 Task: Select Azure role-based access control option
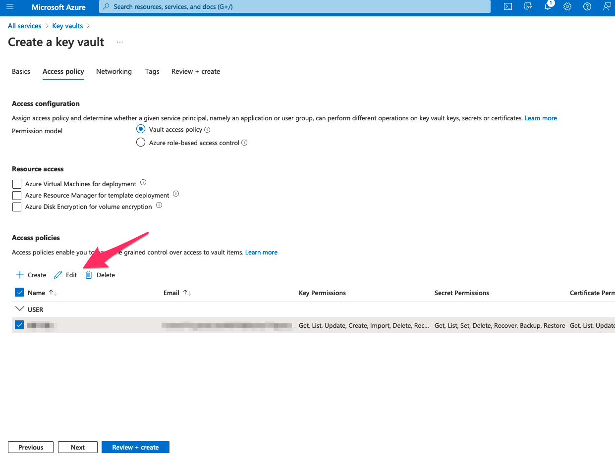pyautogui.click(x=141, y=143)
